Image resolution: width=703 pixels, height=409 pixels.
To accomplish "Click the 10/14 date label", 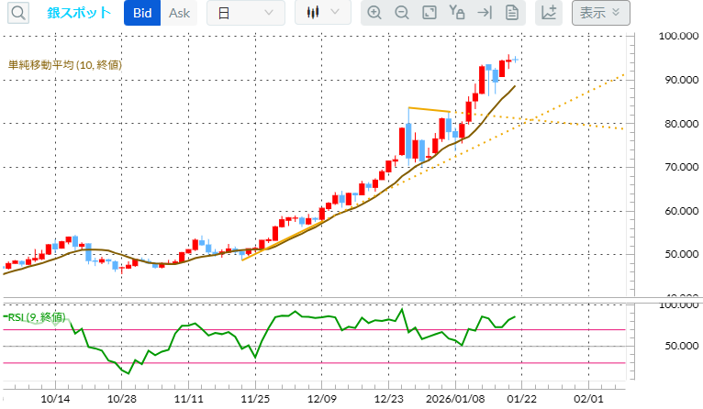I will point(56,399).
